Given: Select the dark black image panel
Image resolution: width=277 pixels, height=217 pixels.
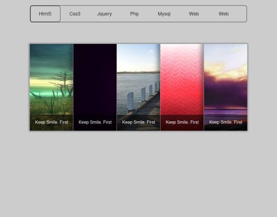Looking at the screenshot, I should 95,79.
